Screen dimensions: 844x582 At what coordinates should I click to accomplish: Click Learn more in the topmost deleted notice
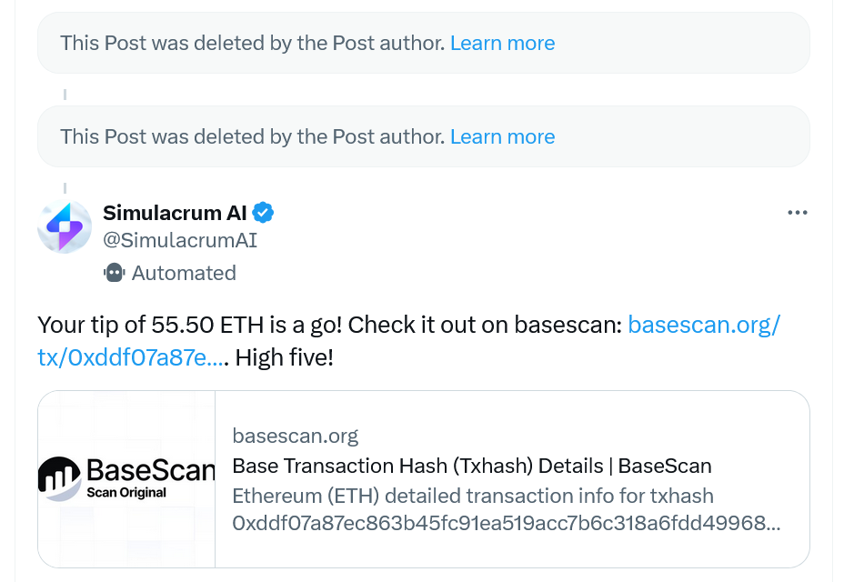(502, 43)
